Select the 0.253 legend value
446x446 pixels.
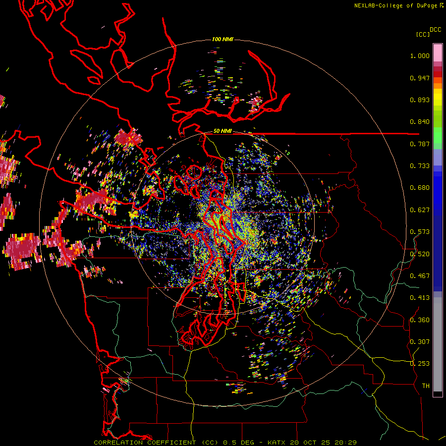[x=420, y=364]
